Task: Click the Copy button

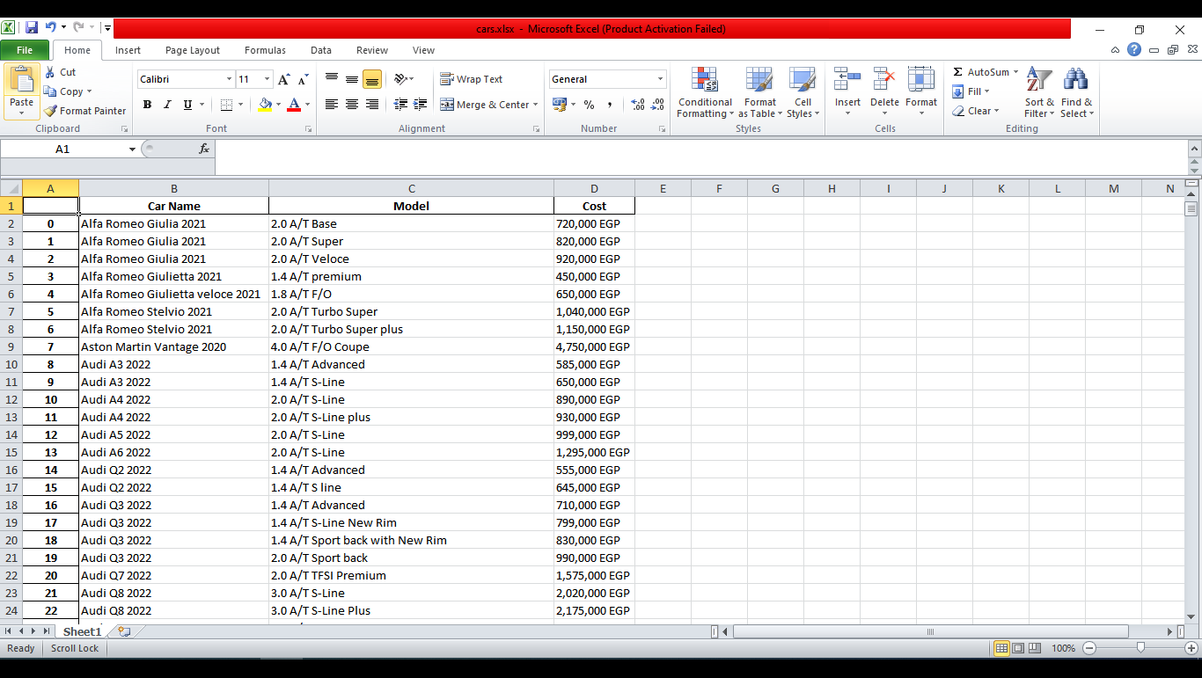Action: coord(67,91)
